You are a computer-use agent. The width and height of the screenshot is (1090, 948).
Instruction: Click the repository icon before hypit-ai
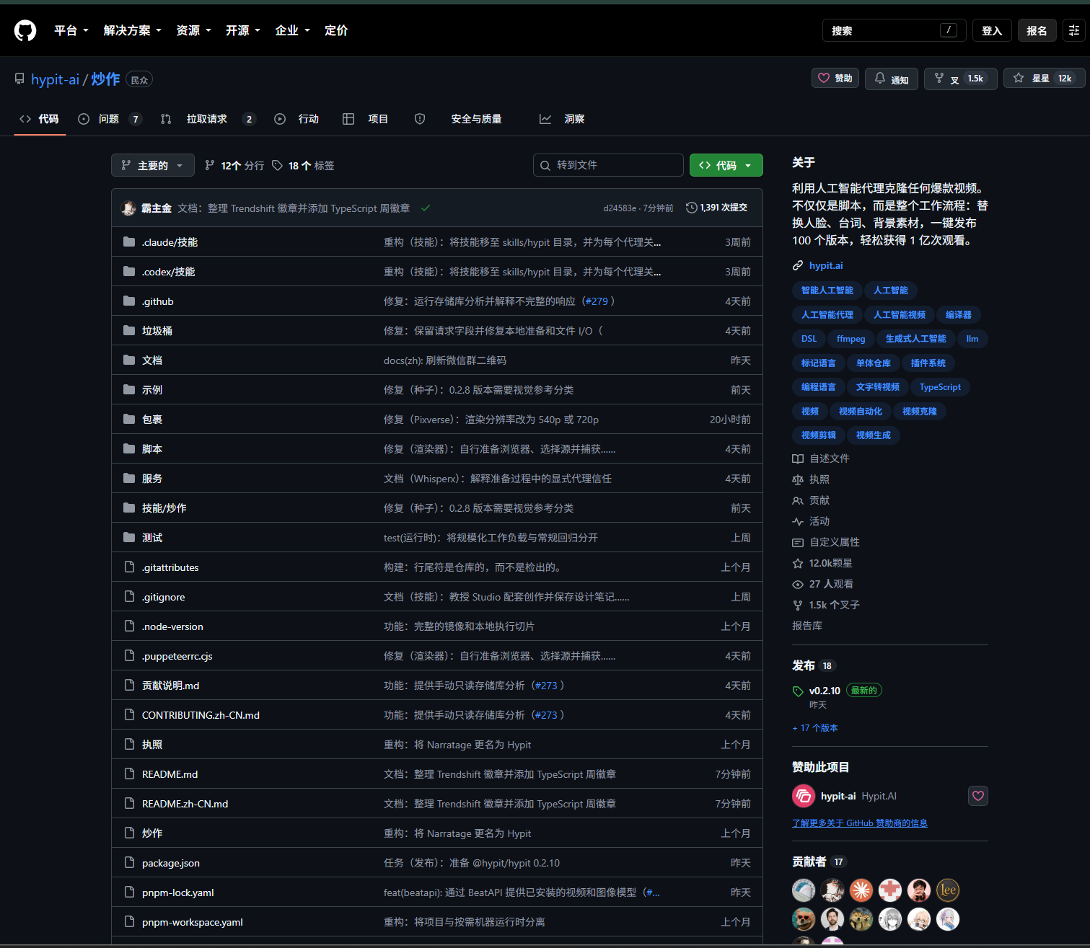click(19, 79)
